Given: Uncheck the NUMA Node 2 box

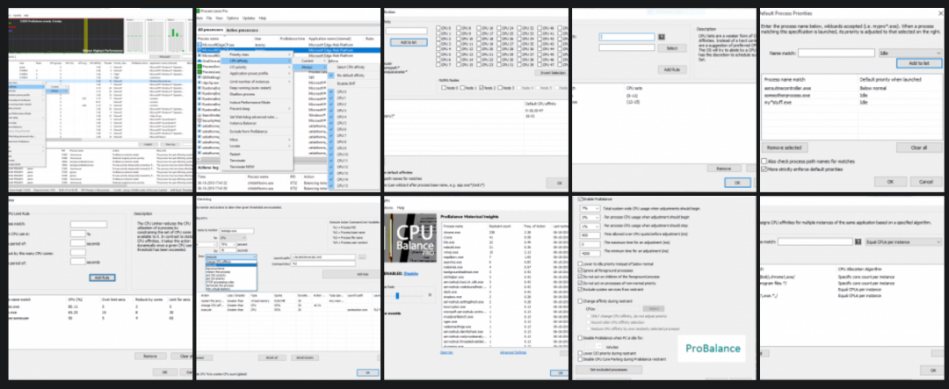Looking at the screenshot, I should pyautogui.click(x=480, y=88).
